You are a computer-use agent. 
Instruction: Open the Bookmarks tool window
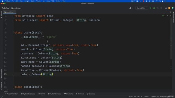[x=1, y=74]
